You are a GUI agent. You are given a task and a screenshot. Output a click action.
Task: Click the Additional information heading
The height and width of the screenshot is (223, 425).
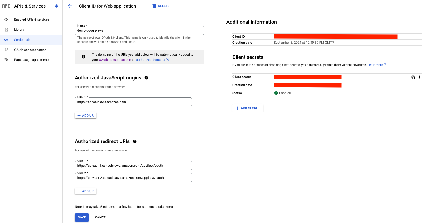click(252, 22)
